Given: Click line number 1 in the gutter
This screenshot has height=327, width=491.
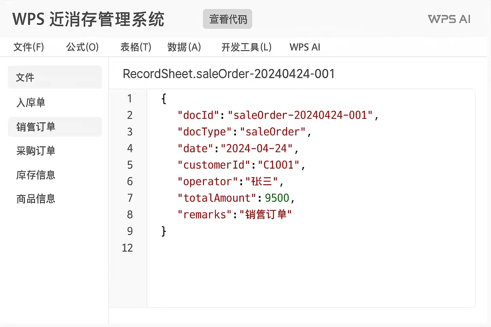Looking at the screenshot, I should click(129, 98).
